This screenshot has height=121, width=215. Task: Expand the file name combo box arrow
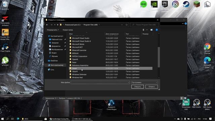[128, 82]
